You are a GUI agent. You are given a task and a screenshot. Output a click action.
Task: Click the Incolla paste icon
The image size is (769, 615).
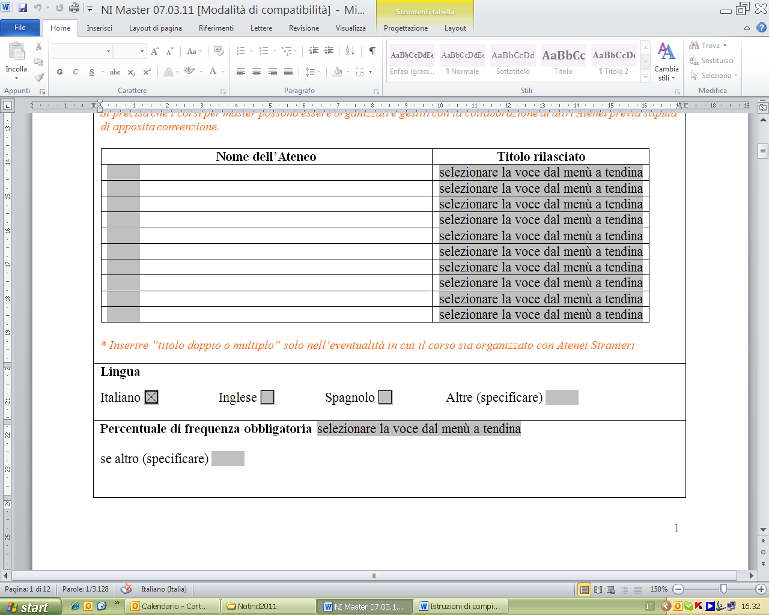pyautogui.click(x=16, y=52)
